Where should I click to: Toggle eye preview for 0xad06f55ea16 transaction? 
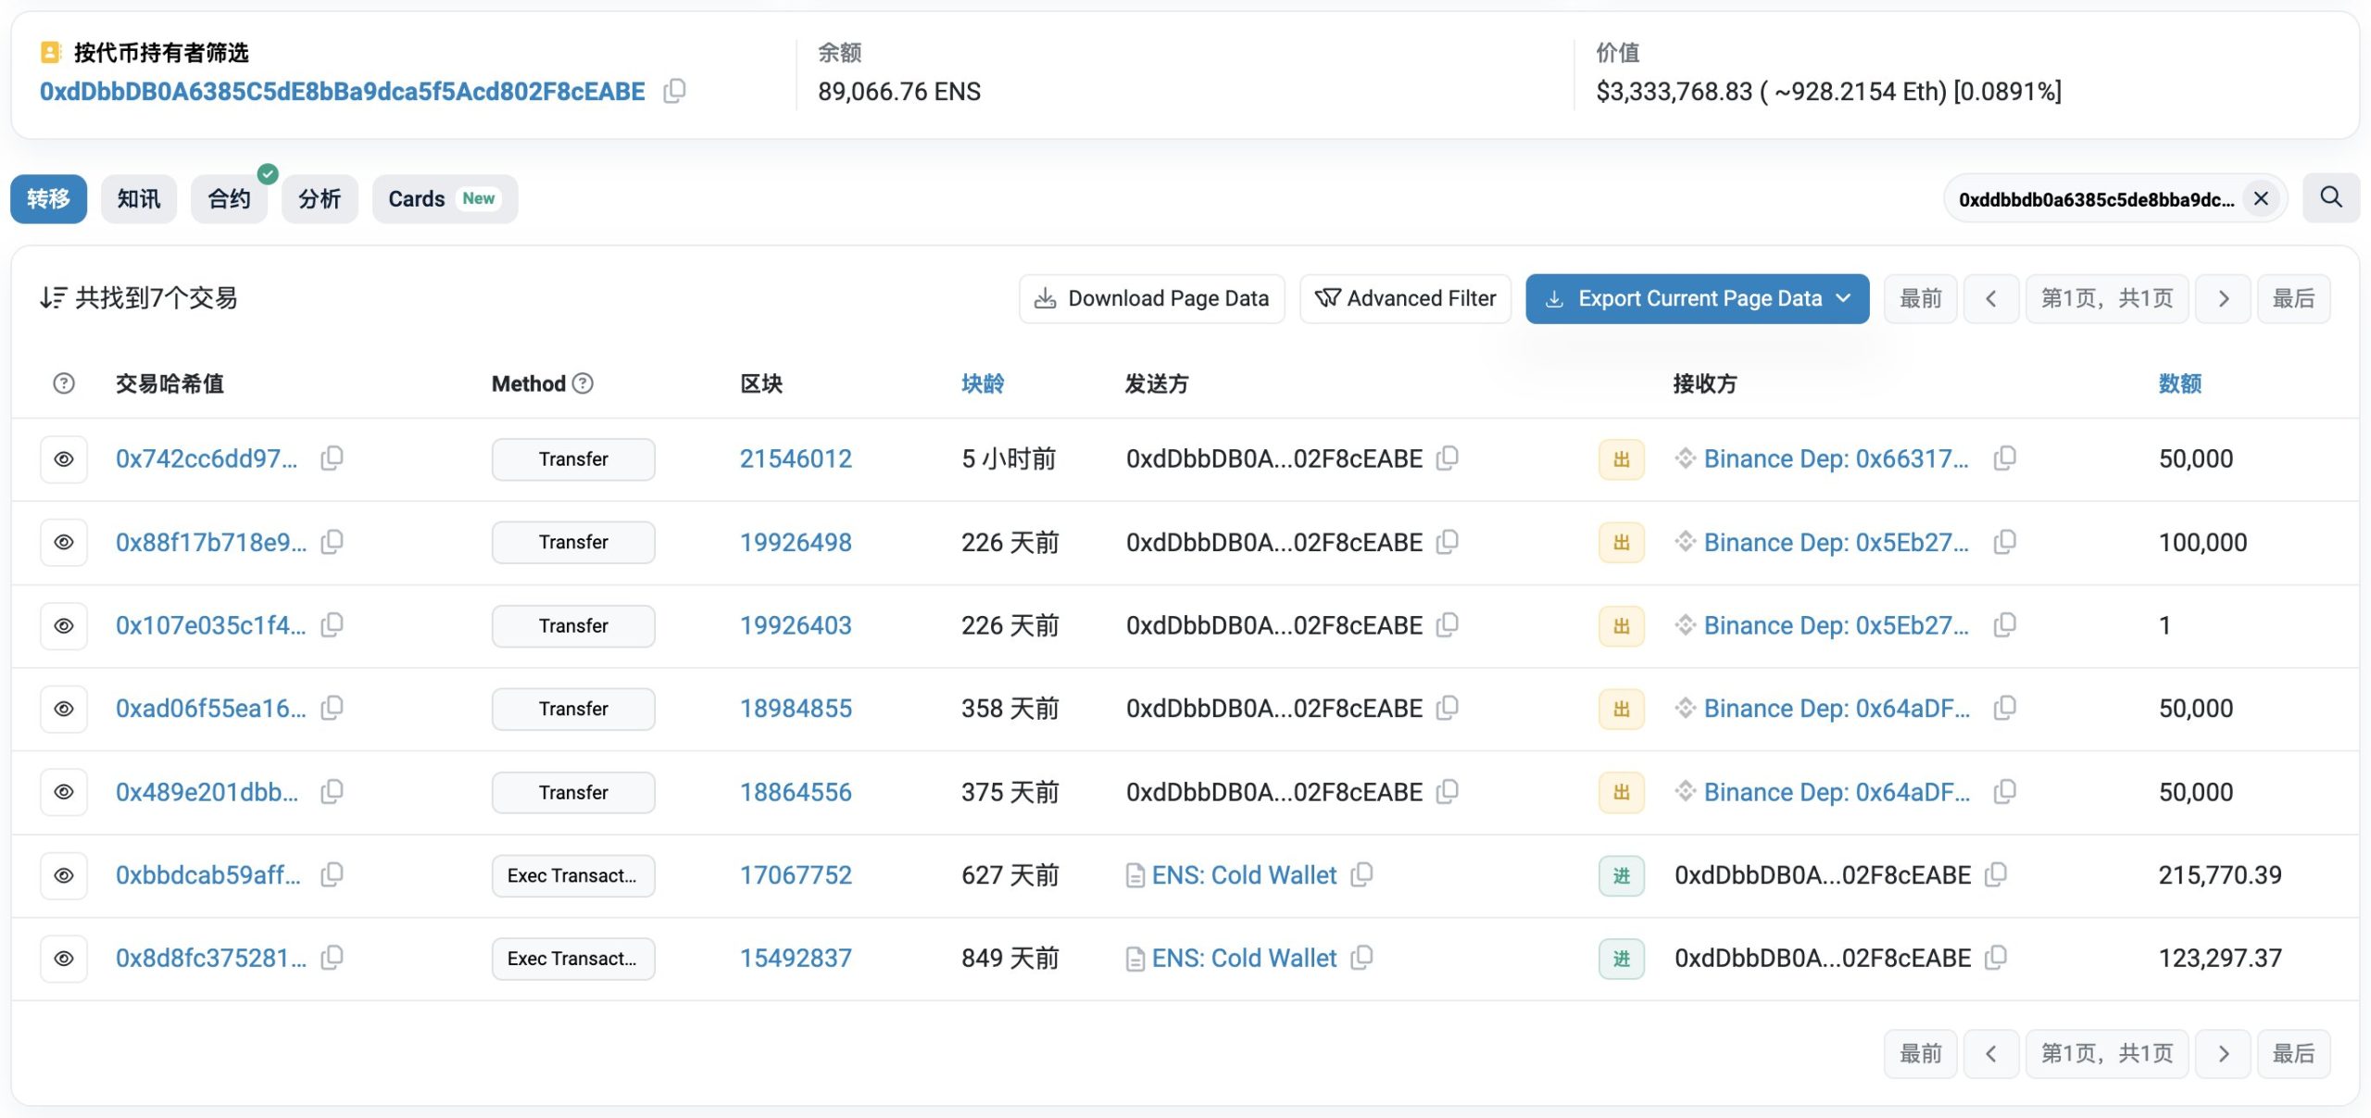click(x=64, y=709)
